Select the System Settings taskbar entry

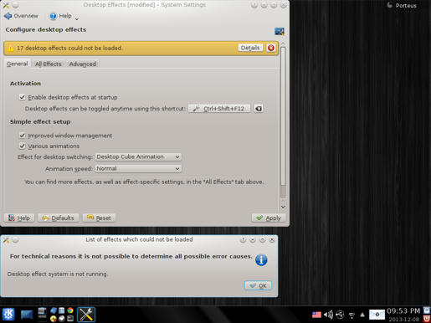click(x=86, y=315)
